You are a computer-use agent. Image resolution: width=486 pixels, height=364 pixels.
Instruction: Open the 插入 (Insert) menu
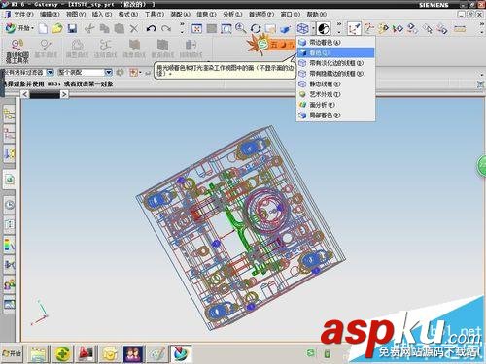[102, 15]
